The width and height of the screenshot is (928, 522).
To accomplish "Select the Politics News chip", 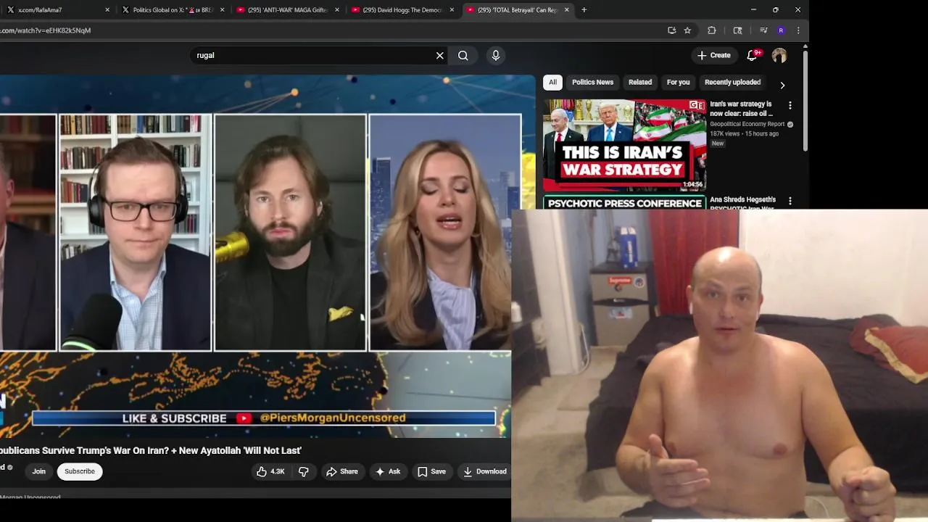I will (x=592, y=82).
